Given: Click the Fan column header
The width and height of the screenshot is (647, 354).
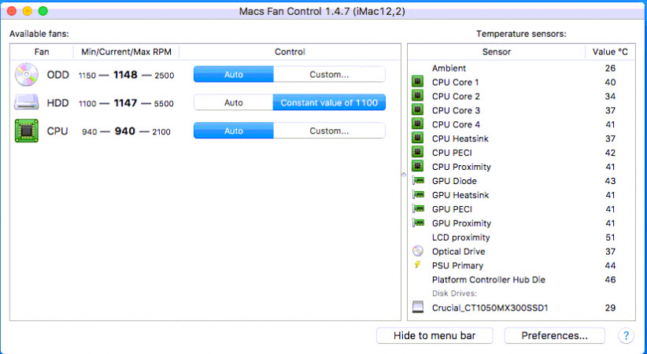Looking at the screenshot, I should [42, 52].
